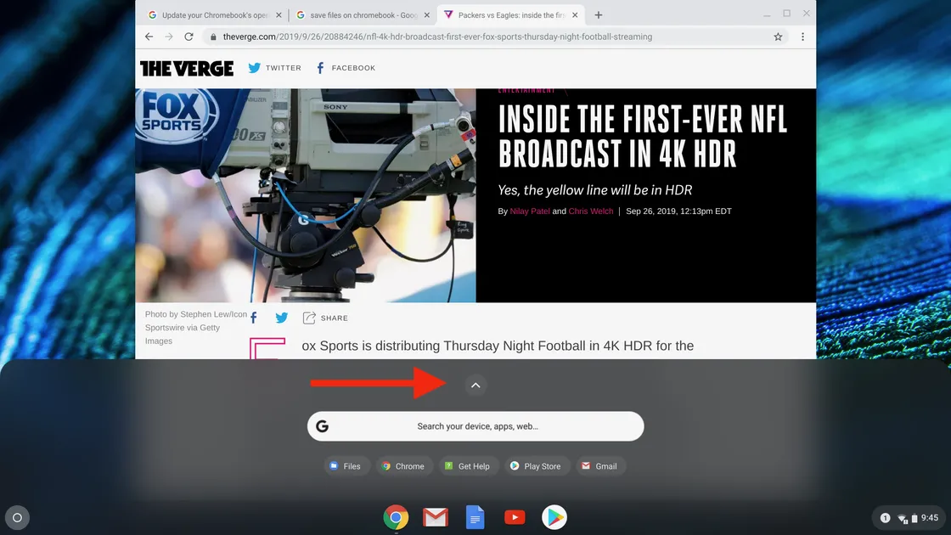Click the launcher circle button
The width and height of the screenshot is (951, 535).
[17, 517]
